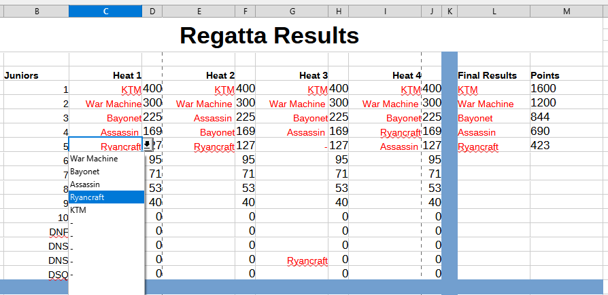Click the Ryancraft cell in the DNS row

tap(307, 261)
